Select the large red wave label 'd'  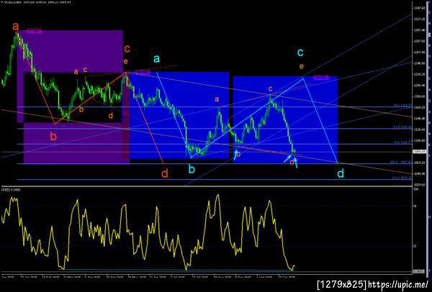point(164,173)
